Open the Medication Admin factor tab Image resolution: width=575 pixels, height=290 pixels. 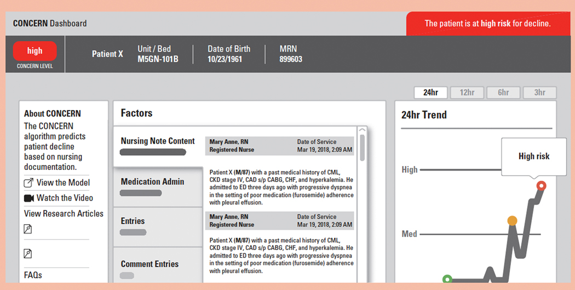[158, 187]
